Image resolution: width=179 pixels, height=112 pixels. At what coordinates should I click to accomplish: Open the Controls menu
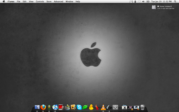40,1
